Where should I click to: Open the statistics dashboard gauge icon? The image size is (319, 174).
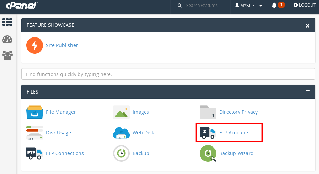(x=7, y=39)
